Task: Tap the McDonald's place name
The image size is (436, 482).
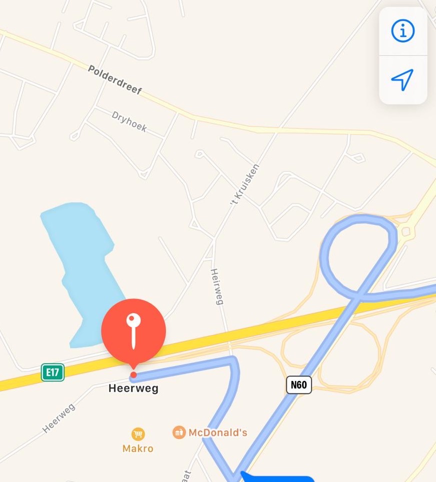Action: pyautogui.click(x=218, y=432)
